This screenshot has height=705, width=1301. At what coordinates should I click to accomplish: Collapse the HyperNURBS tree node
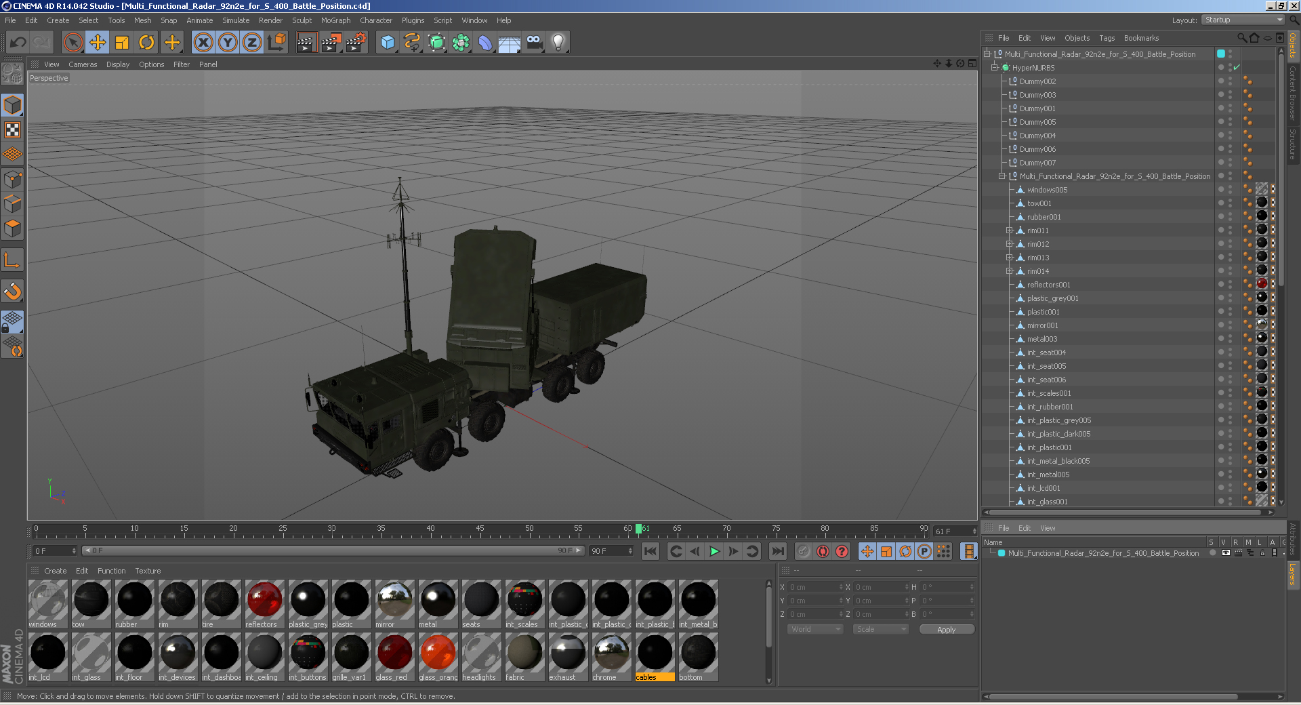[x=994, y=67]
